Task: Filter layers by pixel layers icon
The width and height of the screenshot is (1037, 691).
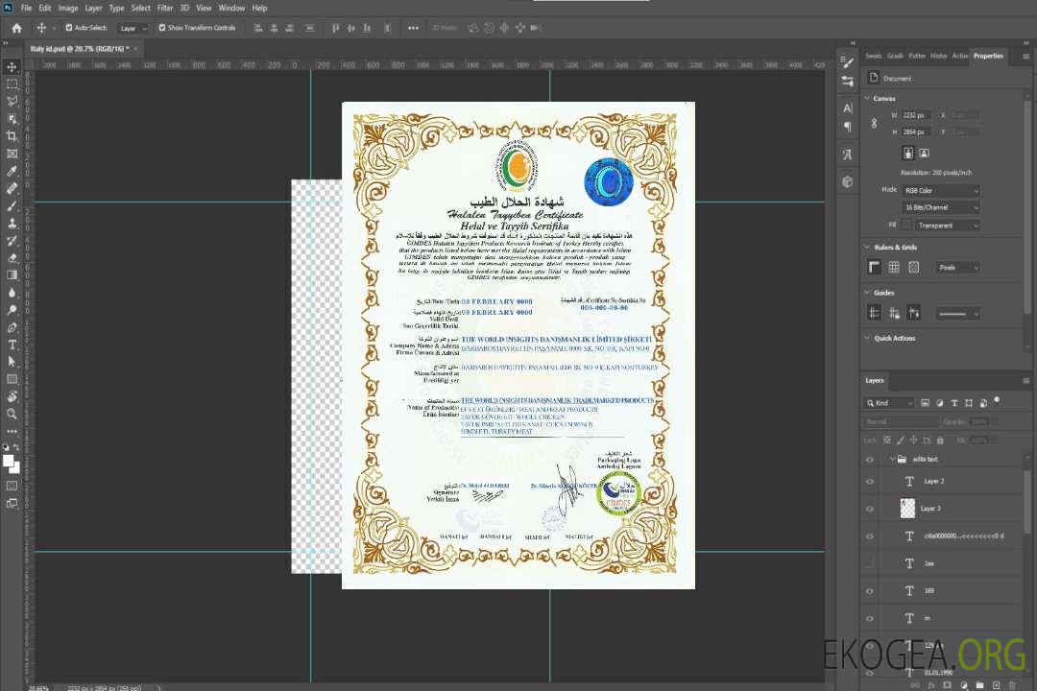Action: (926, 403)
